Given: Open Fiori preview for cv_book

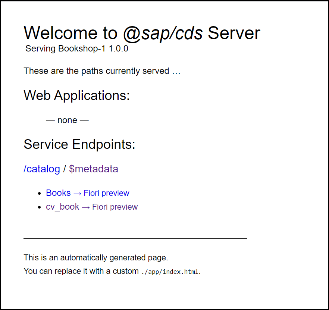Looking at the screenshot, I should [115, 207].
